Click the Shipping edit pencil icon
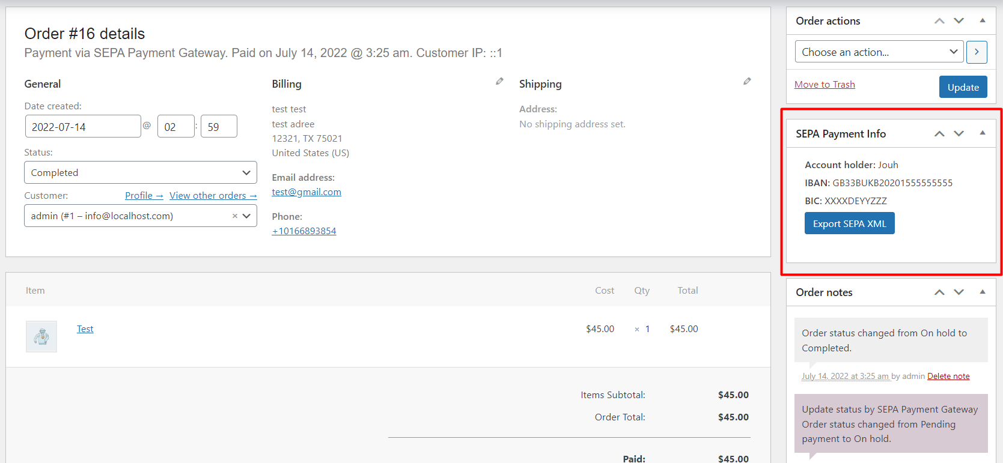The image size is (1003, 463). (x=747, y=82)
